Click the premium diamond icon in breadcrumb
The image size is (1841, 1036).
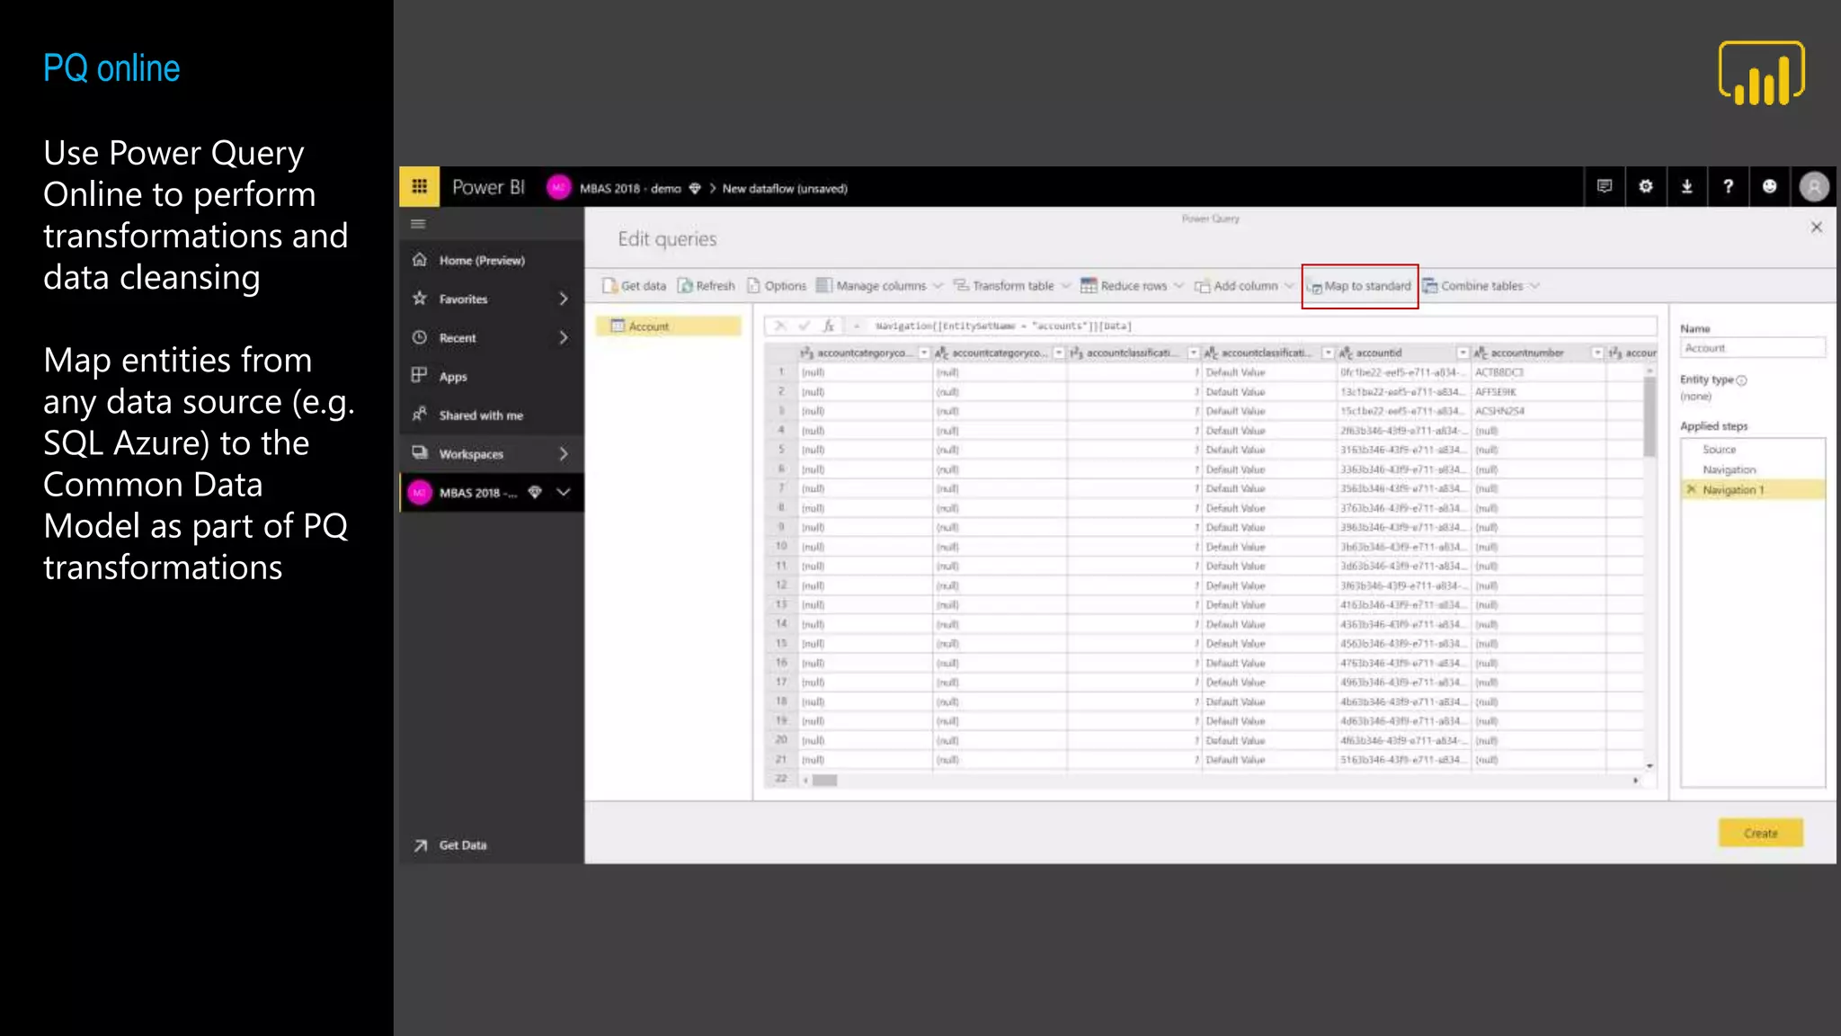[x=695, y=188]
